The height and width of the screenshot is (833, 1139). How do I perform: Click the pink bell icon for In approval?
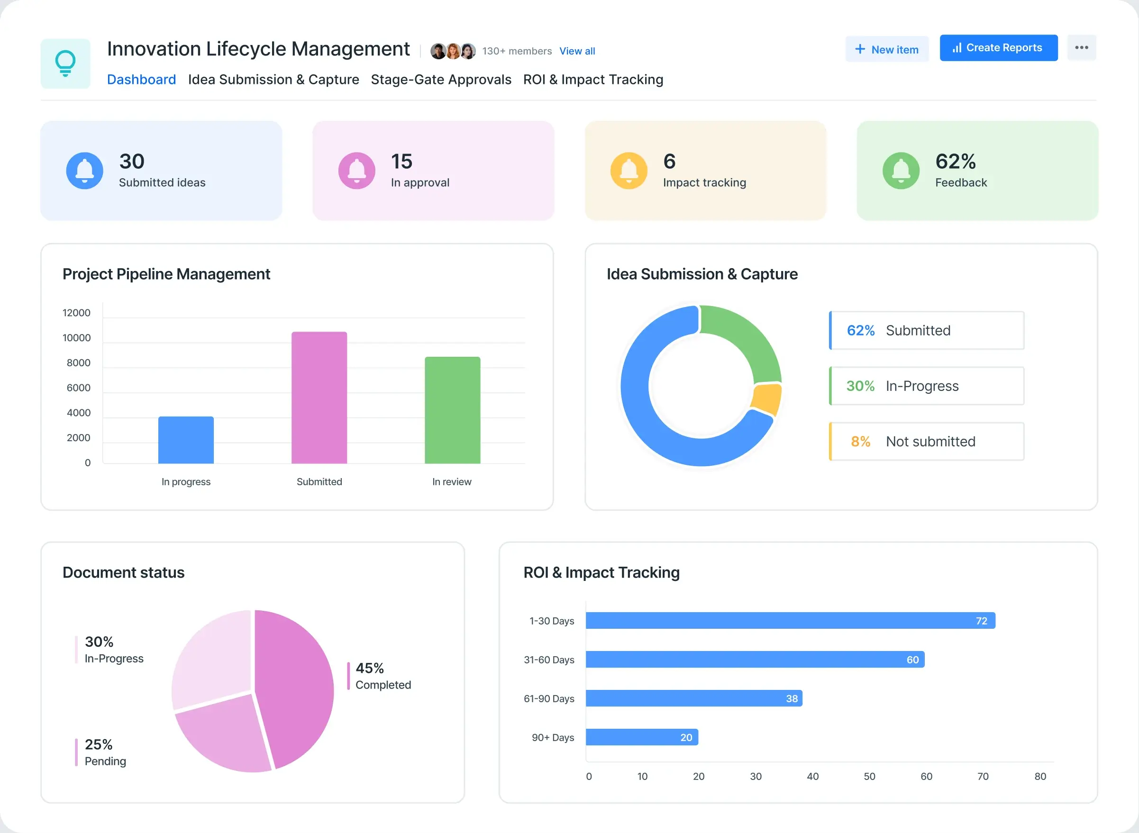click(x=356, y=171)
